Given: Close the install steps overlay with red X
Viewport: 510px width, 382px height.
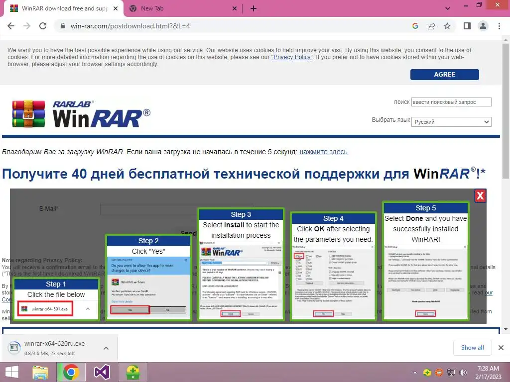Looking at the screenshot, I should (480, 196).
